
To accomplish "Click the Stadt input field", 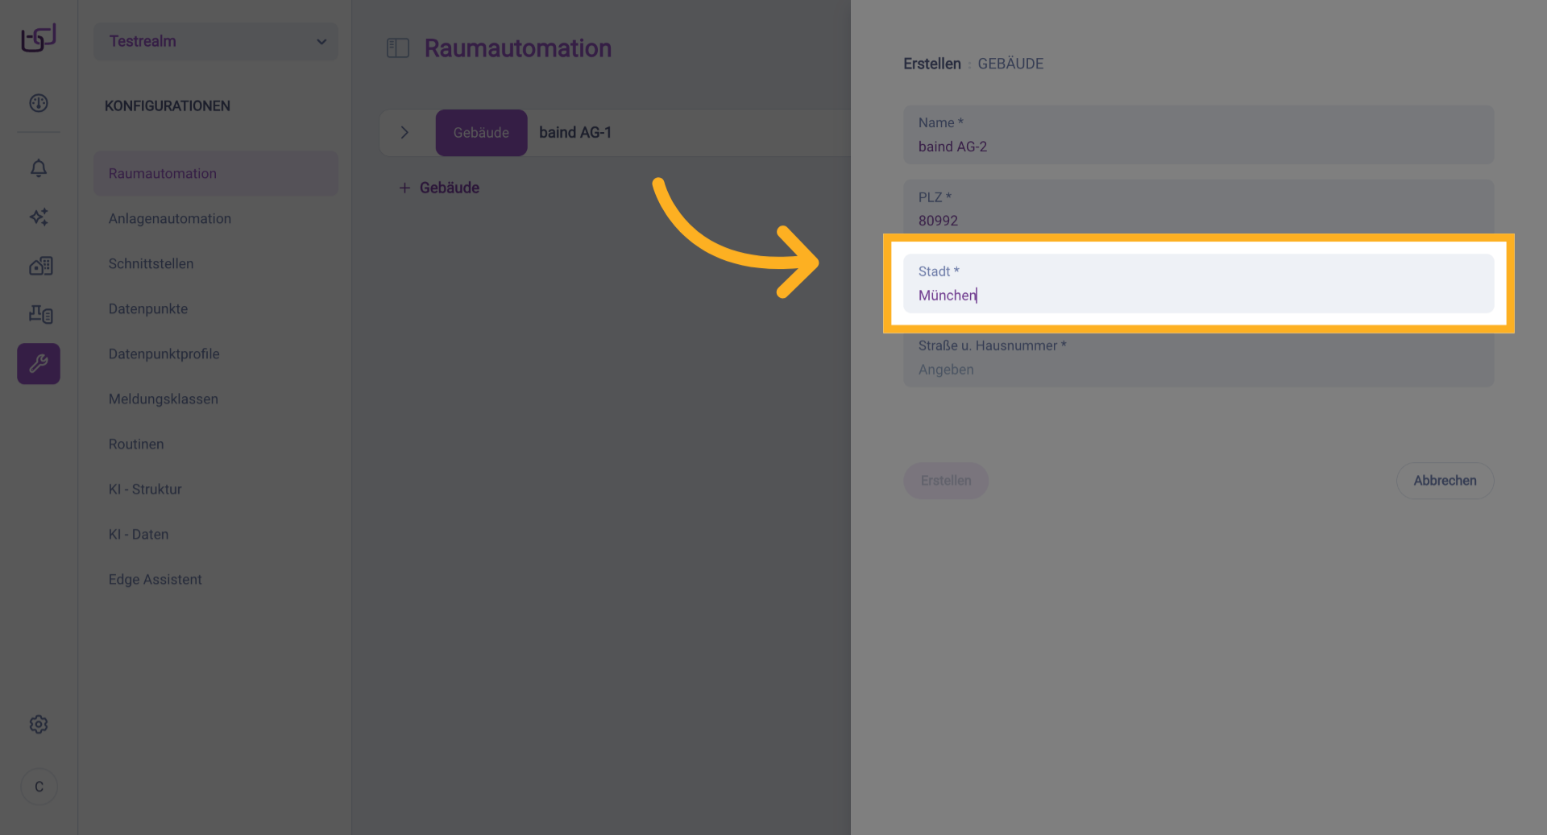I will [1198, 295].
